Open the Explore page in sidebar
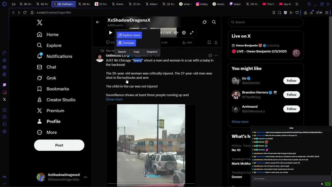The image size is (332, 187). tap(49, 45)
